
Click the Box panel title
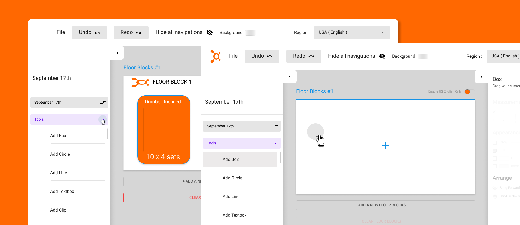(x=497, y=79)
